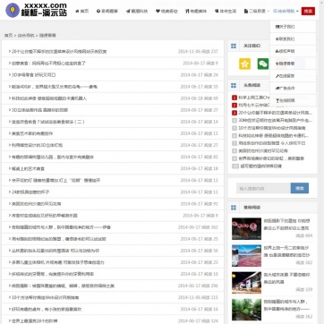This screenshot has height=324, width=324.
Task: Open the sidebar headline starting with 10个方法
Action: [272, 128]
